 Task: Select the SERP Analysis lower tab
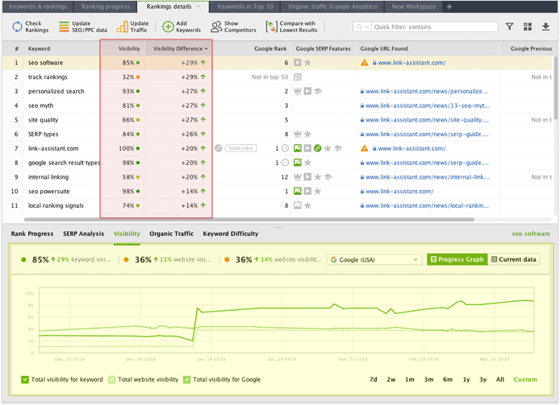(84, 233)
